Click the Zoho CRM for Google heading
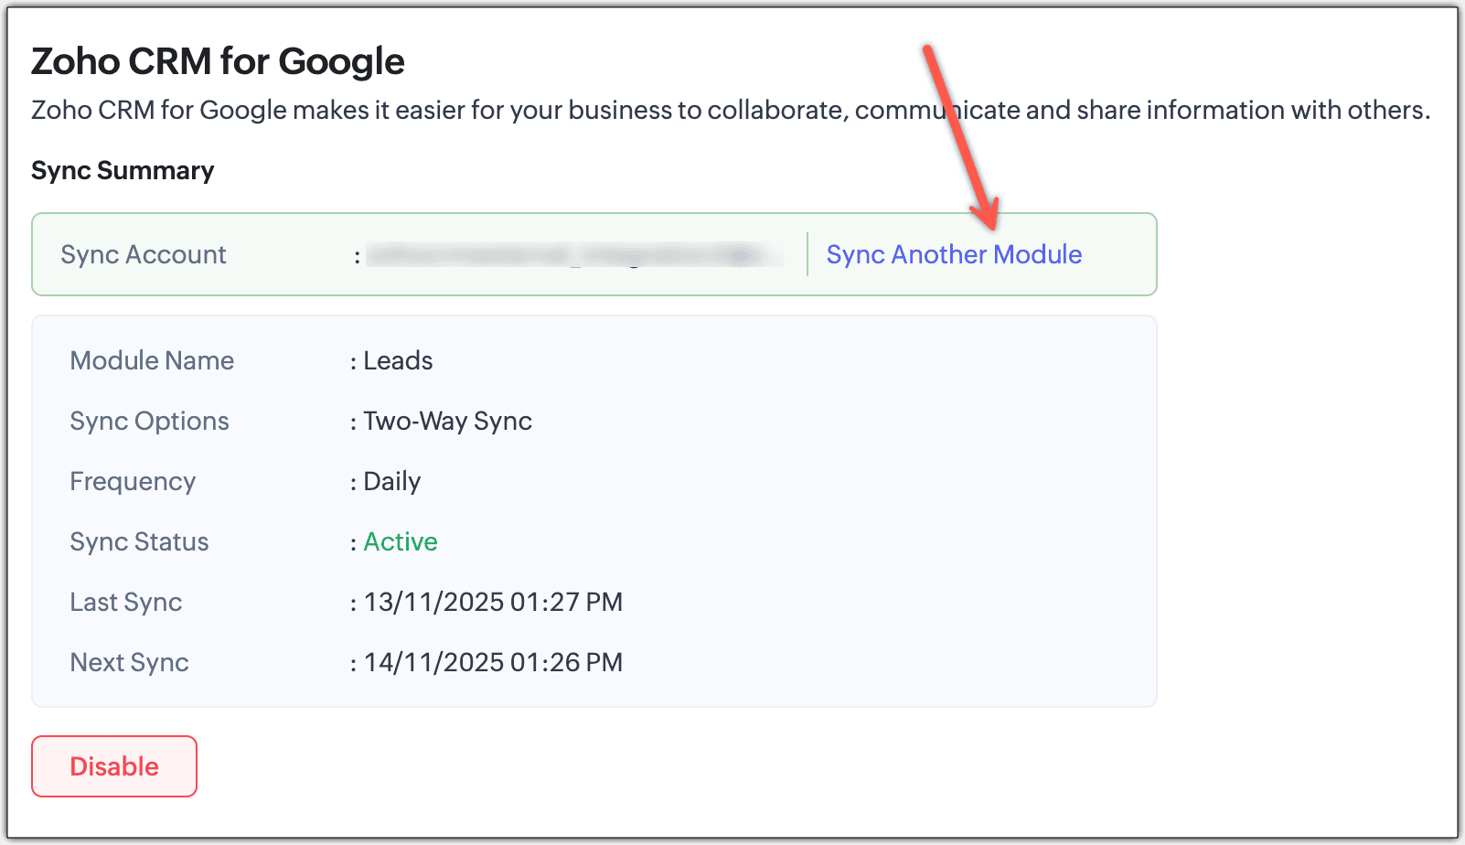1465x845 pixels. click(218, 61)
